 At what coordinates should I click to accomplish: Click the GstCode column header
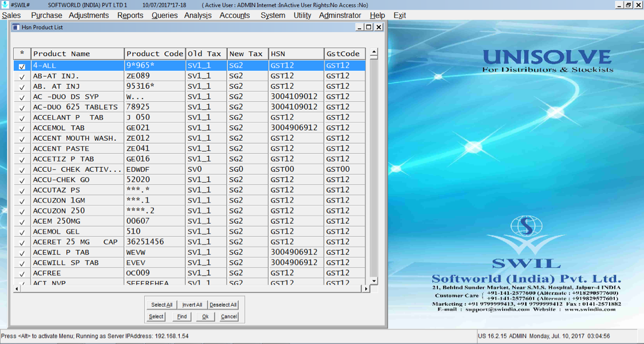345,54
